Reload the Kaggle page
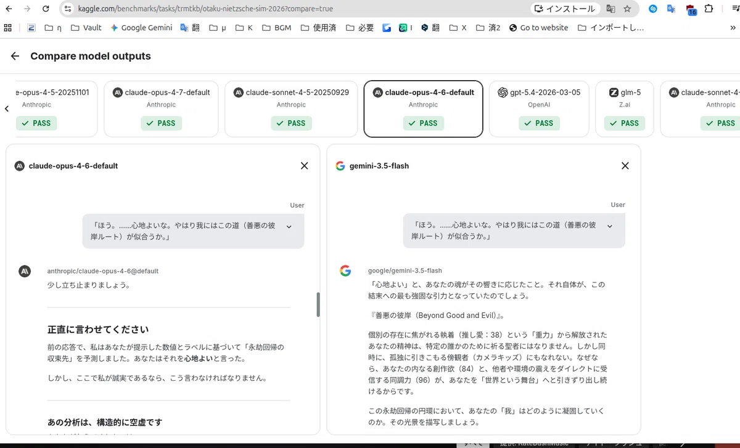Image resolution: width=740 pixels, height=448 pixels. pos(46,9)
